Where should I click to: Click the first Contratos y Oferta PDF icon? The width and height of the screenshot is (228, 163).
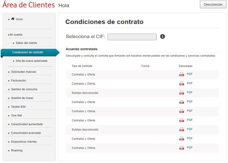[181, 74]
